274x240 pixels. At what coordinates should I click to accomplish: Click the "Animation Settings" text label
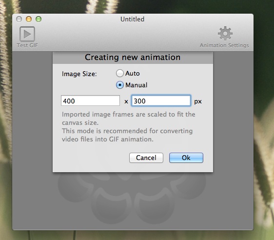tap(224, 45)
